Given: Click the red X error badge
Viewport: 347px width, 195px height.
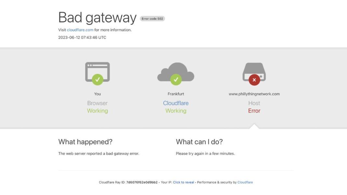Looking at the screenshot, I should 254,80.
